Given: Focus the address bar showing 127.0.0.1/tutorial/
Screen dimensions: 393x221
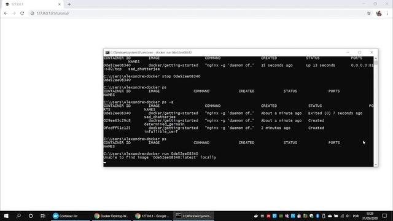Looking at the screenshot, I should tap(198, 14).
